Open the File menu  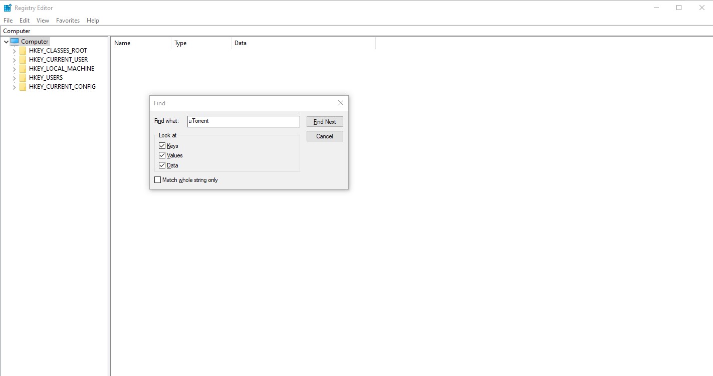tap(8, 21)
